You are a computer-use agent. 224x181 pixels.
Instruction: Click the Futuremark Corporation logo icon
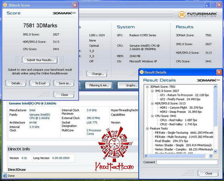tap(182, 15)
